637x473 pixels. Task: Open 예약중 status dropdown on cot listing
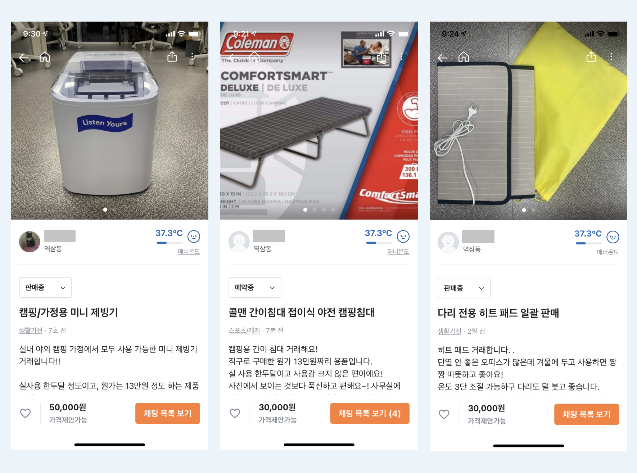(255, 287)
